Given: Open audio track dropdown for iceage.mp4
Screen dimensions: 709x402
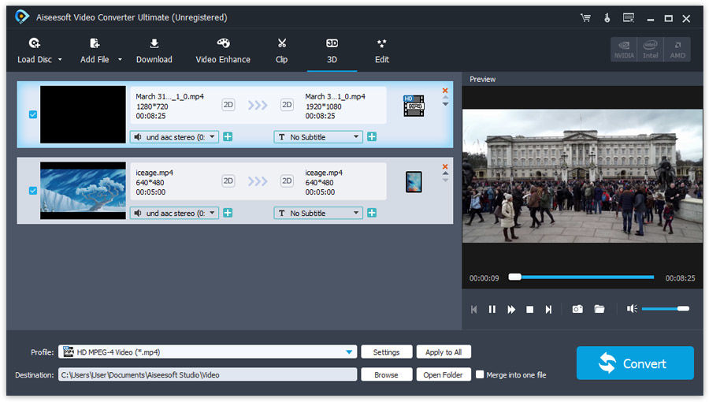Looking at the screenshot, I should point(175,213).
